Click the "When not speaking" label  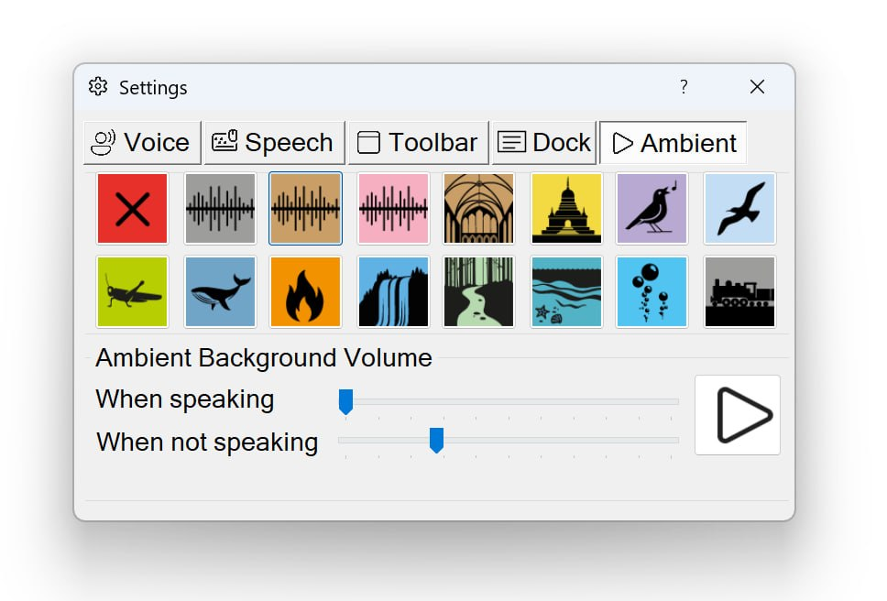click(207, 443)
